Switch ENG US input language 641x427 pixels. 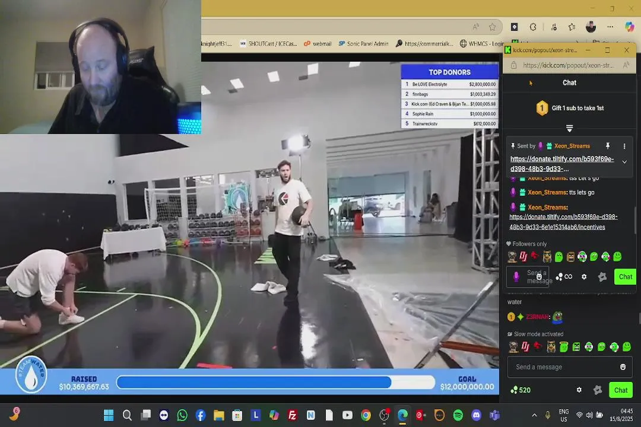[x=564, y=415]
